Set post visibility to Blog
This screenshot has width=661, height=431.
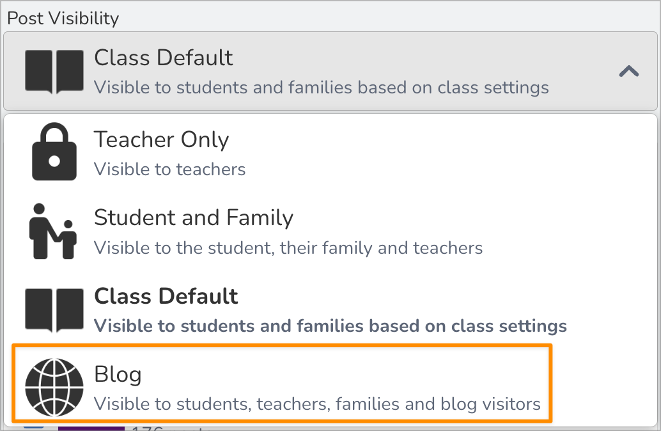[118, 375]
